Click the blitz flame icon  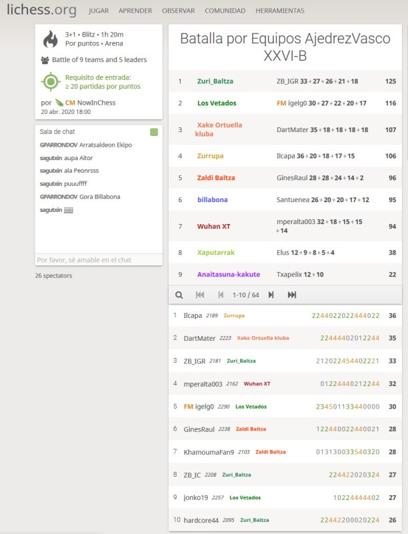coord(51,39)
